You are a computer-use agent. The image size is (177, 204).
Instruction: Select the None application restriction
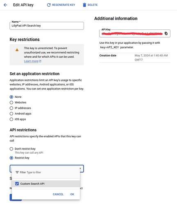click(11, 97)
